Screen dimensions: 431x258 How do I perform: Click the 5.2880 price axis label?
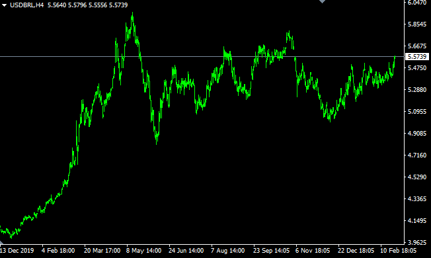(x=417, y=90)
